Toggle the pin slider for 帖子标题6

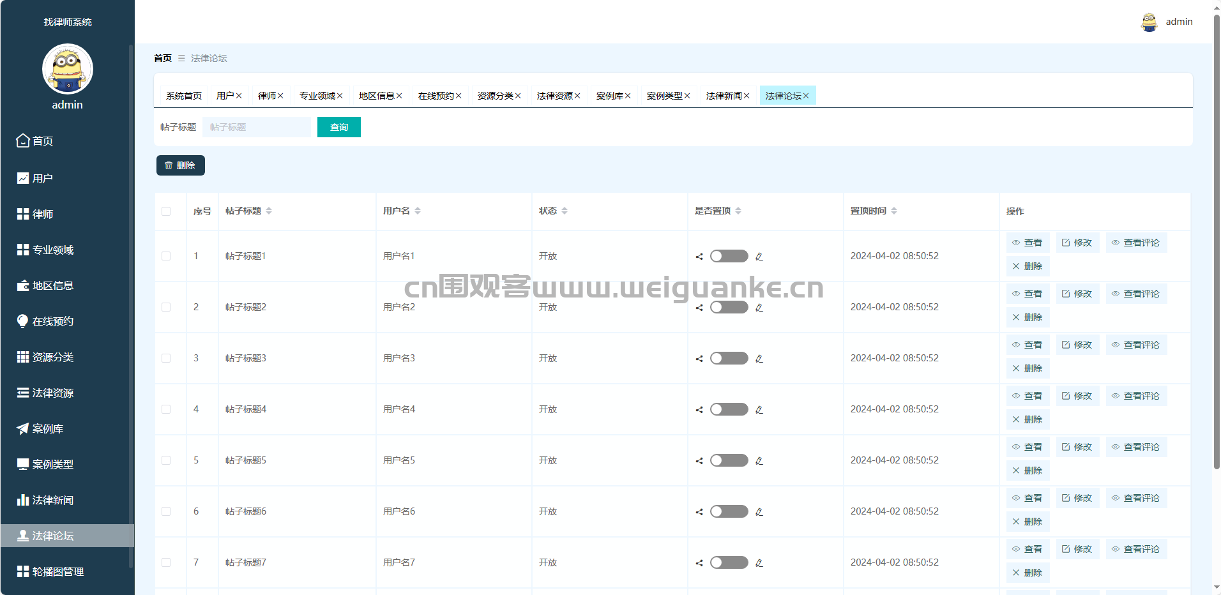point(729,511)
